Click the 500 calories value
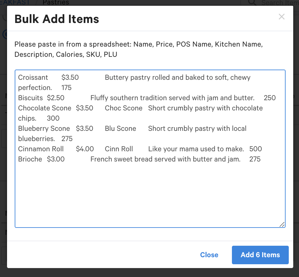 click(256, 149)
